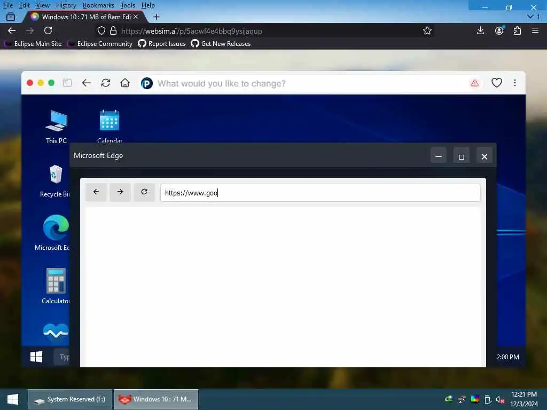Click the red websim window dot

30,83
